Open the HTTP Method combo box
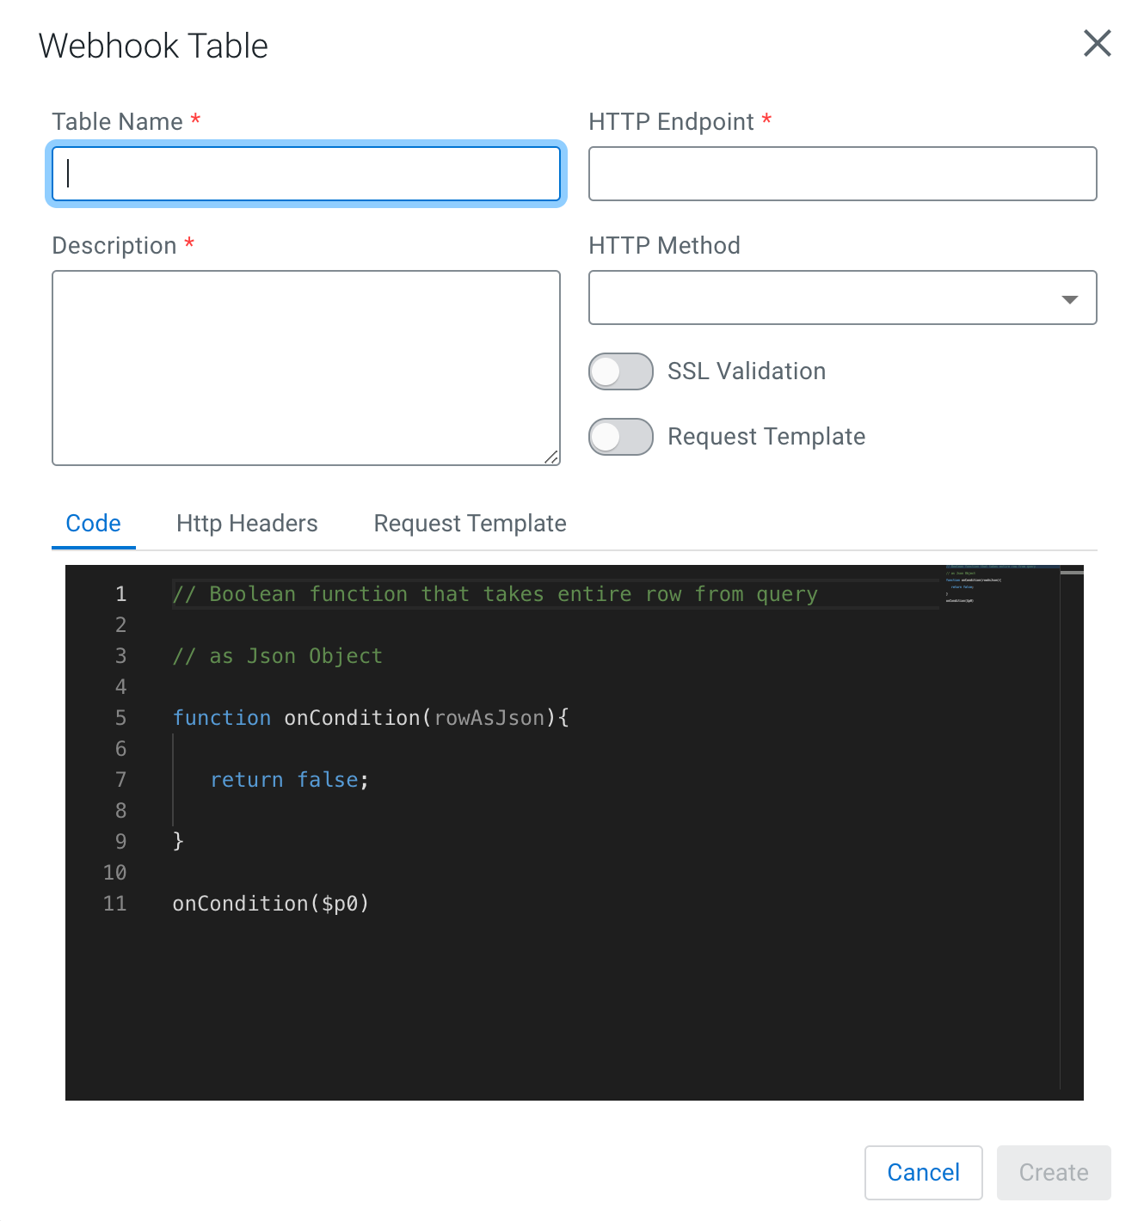Screen dimensions: 1144x1221 pyautogui.click(x=842, y=298)
